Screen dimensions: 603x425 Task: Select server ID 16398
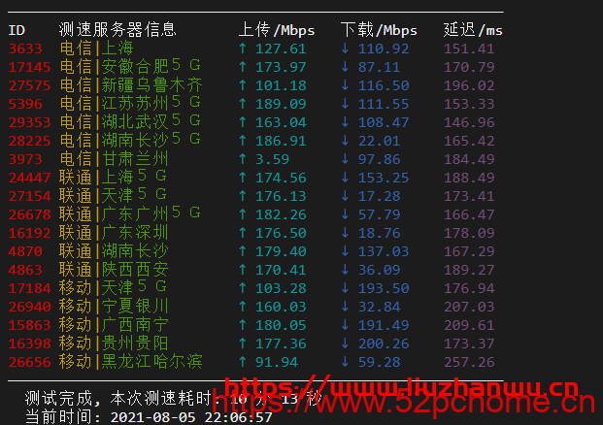click(29, 343)
